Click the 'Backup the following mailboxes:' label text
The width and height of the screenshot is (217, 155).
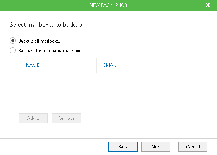coord(51,51)
